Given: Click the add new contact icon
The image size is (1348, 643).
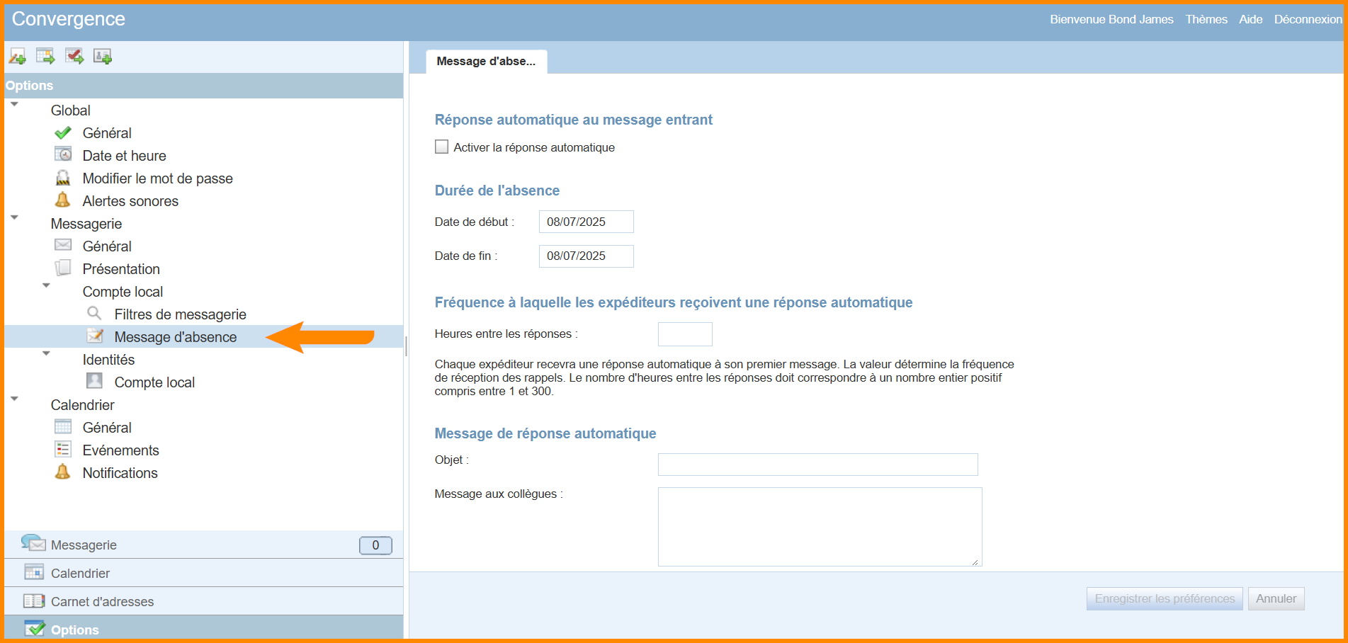Looking at the screenshot, I should click(103, 57).
